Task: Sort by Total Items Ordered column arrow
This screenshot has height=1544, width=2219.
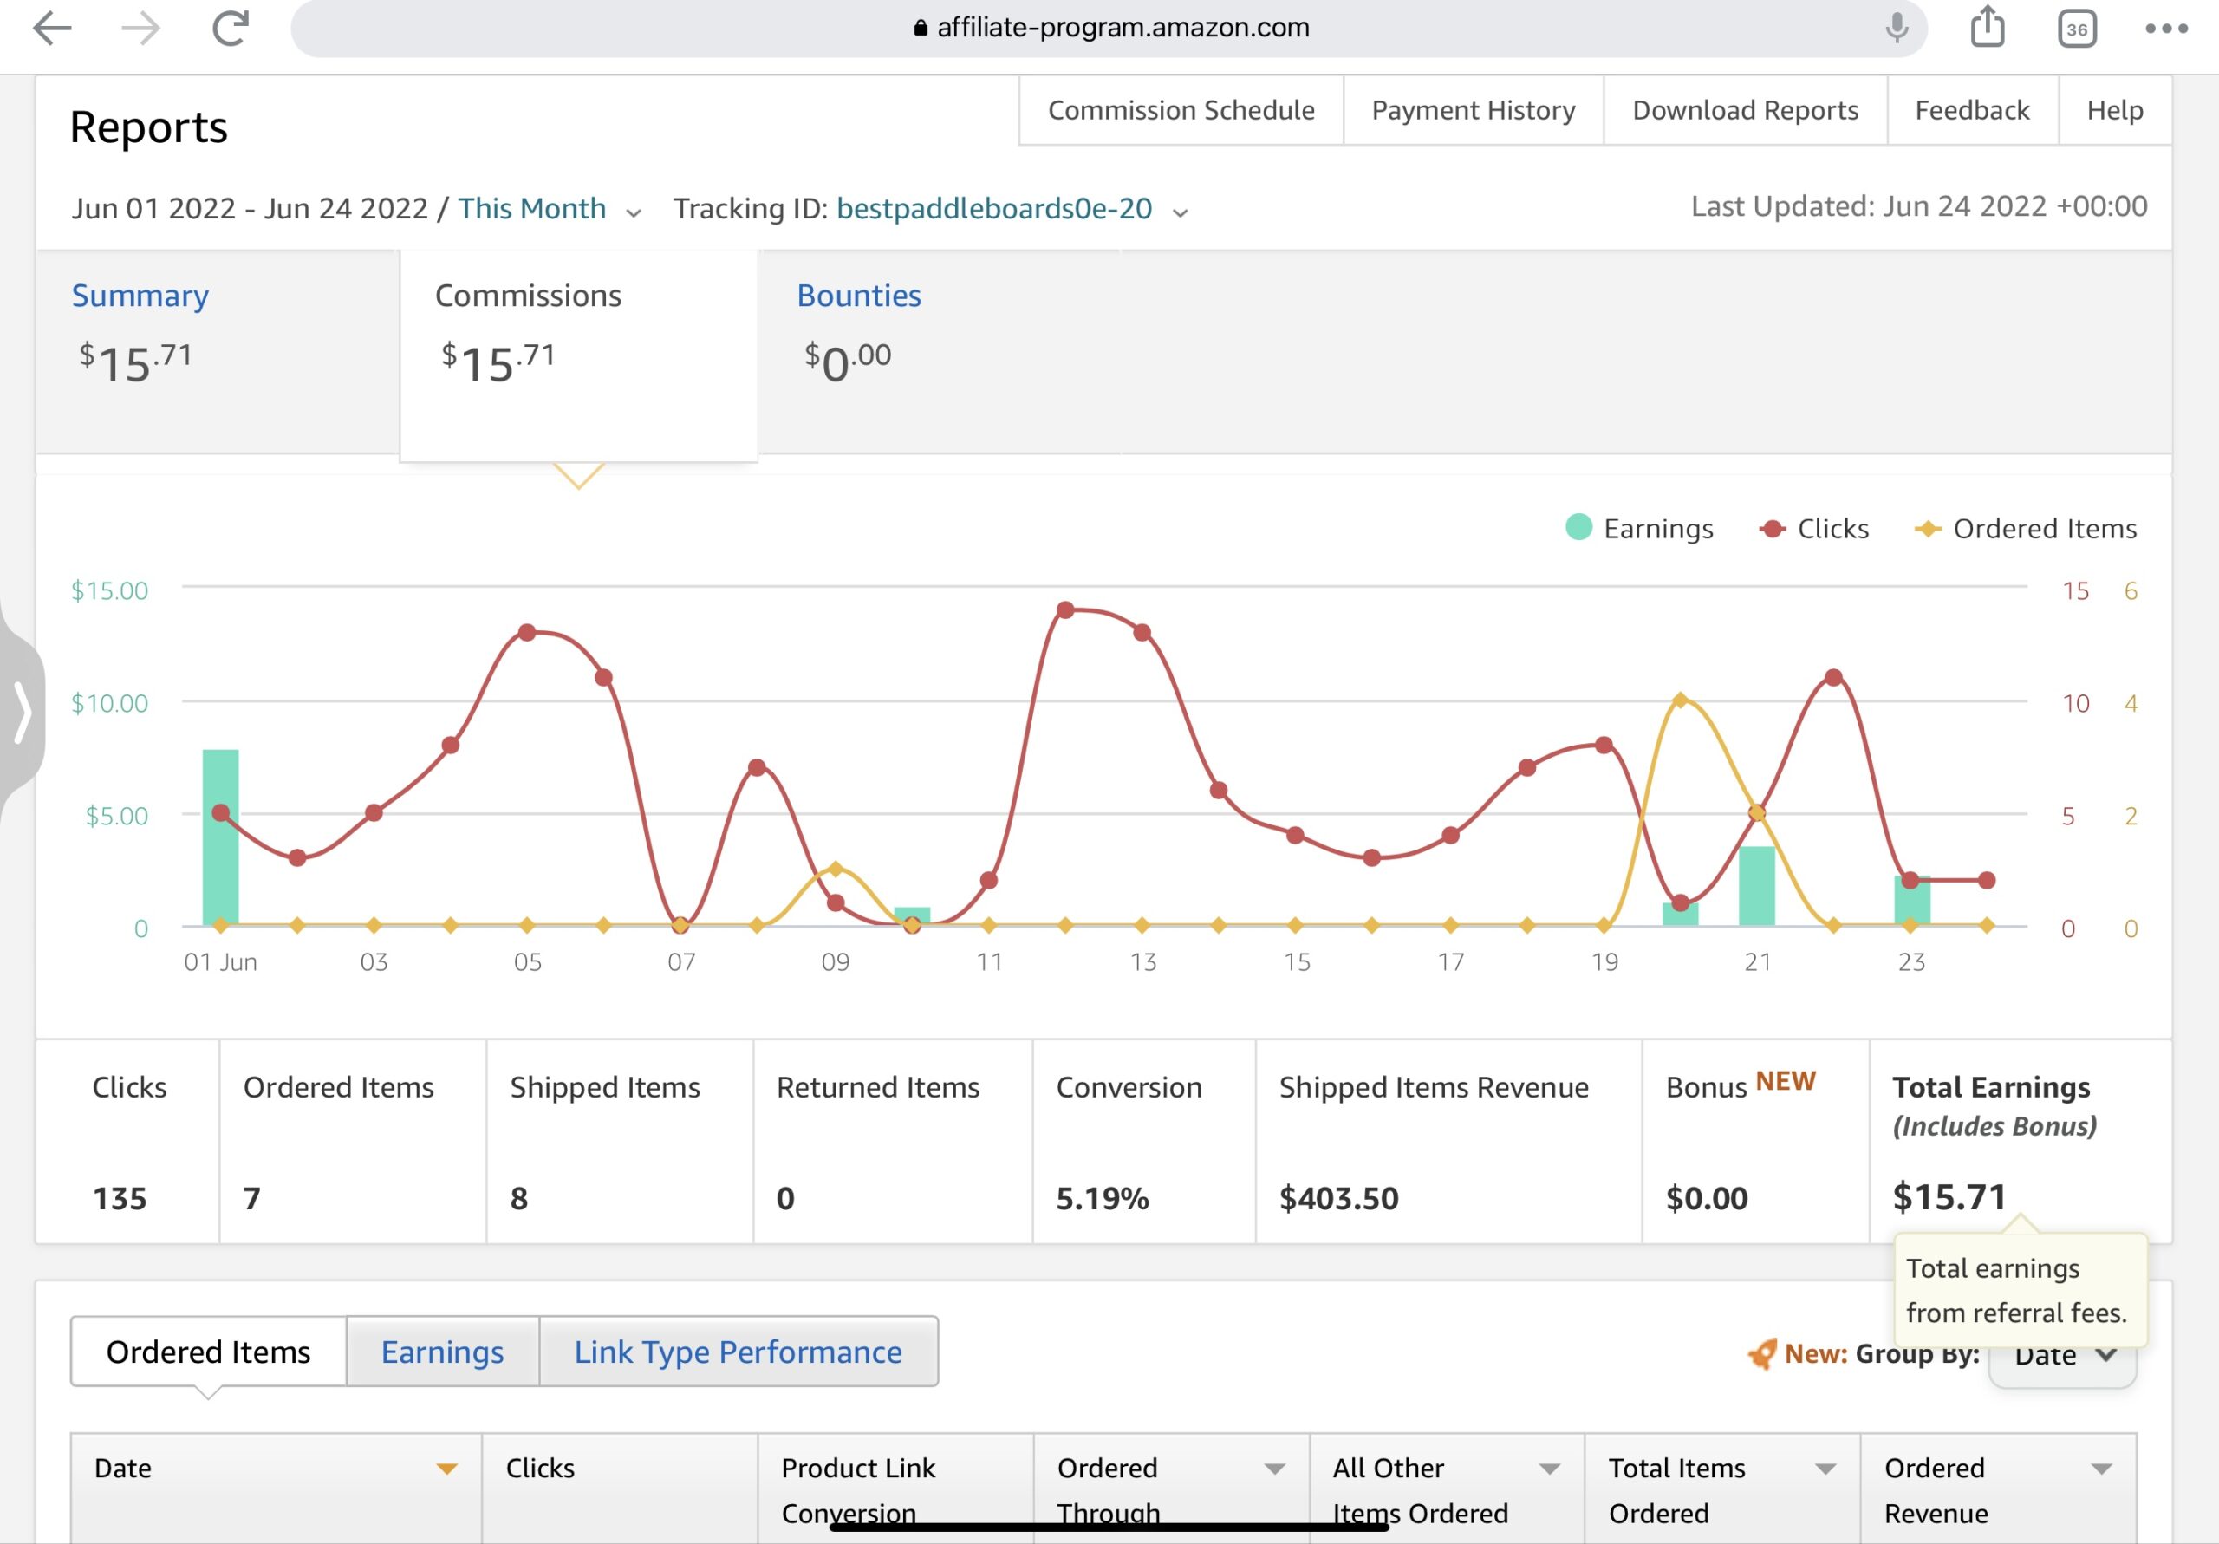Action: [1825, 1469]
